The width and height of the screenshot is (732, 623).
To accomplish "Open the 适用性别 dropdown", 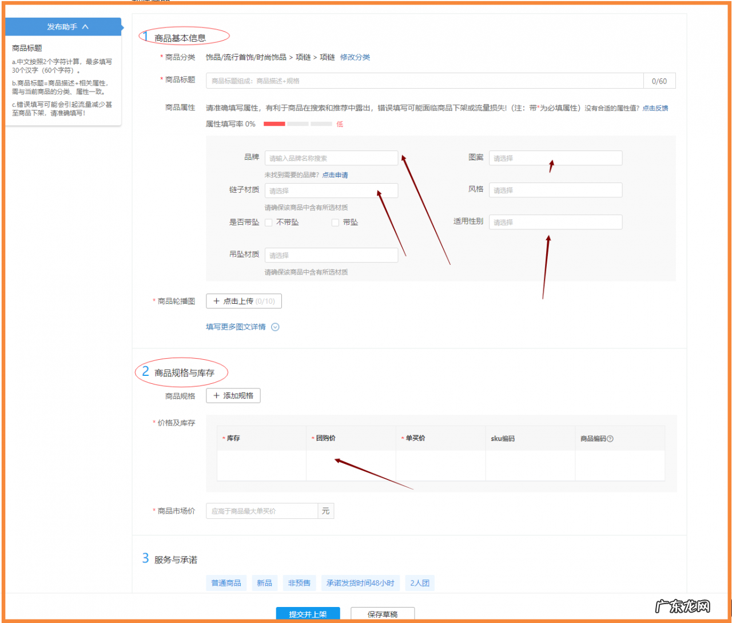I will click(x=555, y=222).
